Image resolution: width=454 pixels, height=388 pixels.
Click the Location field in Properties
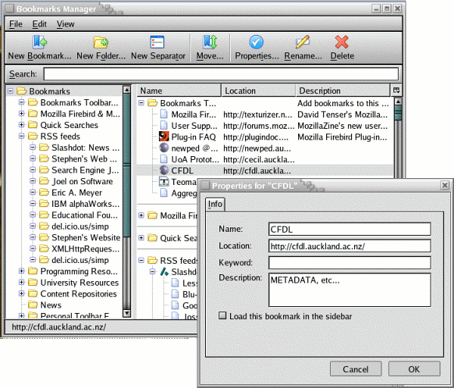350,246
